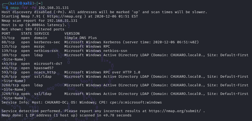Click the nmap command at the prompt

tap(15, 8)
